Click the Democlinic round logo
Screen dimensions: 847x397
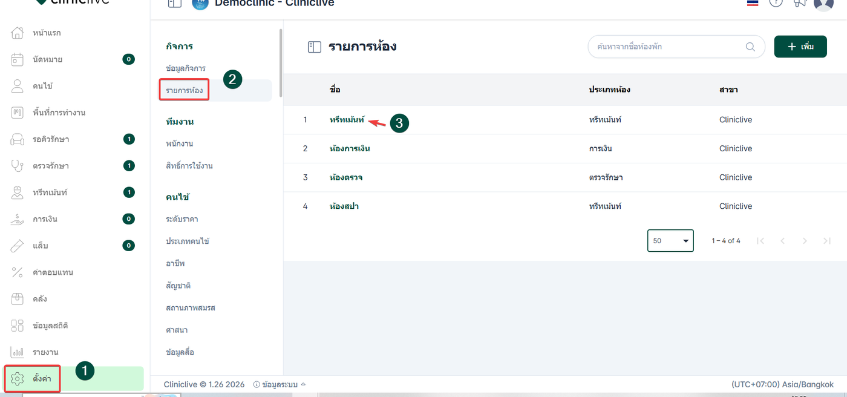click(x=200, y=4)
